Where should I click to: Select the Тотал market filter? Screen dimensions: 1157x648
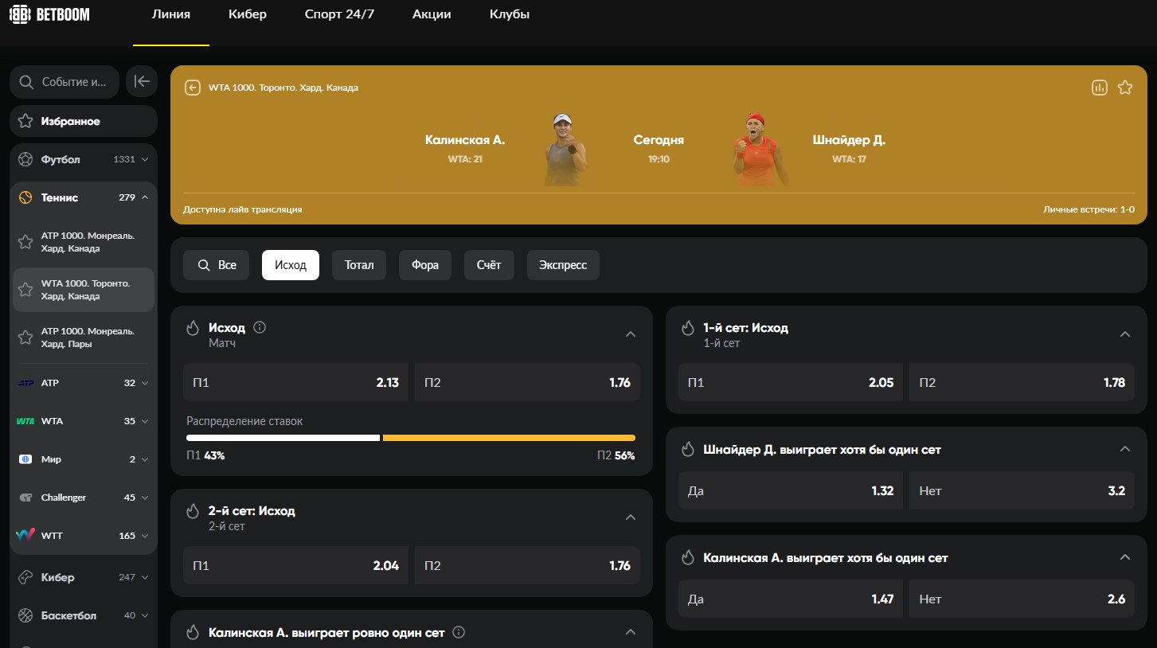(x=359, y=265)
